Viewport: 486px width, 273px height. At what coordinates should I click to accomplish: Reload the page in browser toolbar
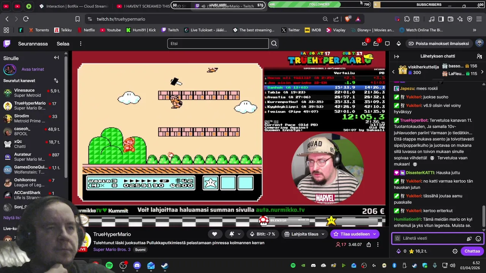pyautogui.click(x=26, y=19)
